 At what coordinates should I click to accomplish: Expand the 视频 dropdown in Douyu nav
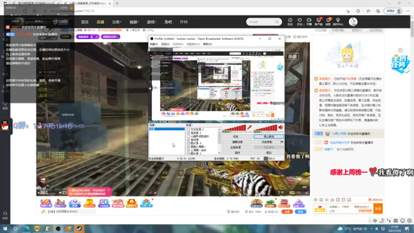134,22
